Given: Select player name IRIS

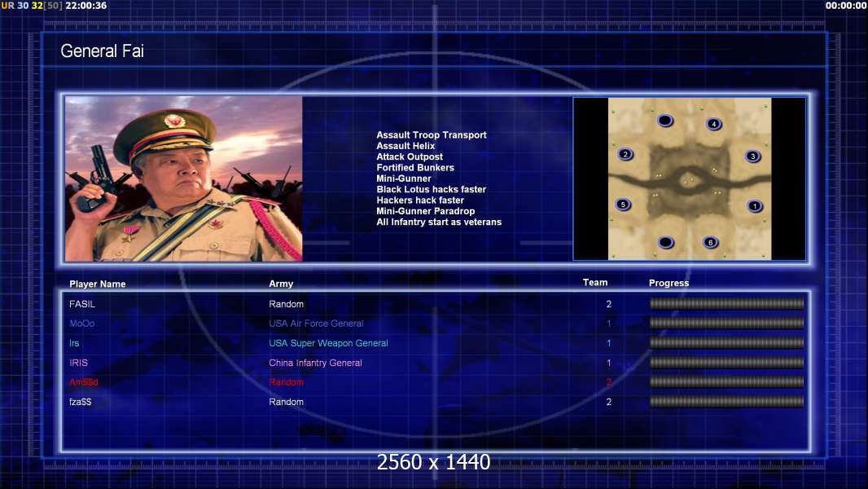Looking at the screenshot, I should tap(79, 363).
